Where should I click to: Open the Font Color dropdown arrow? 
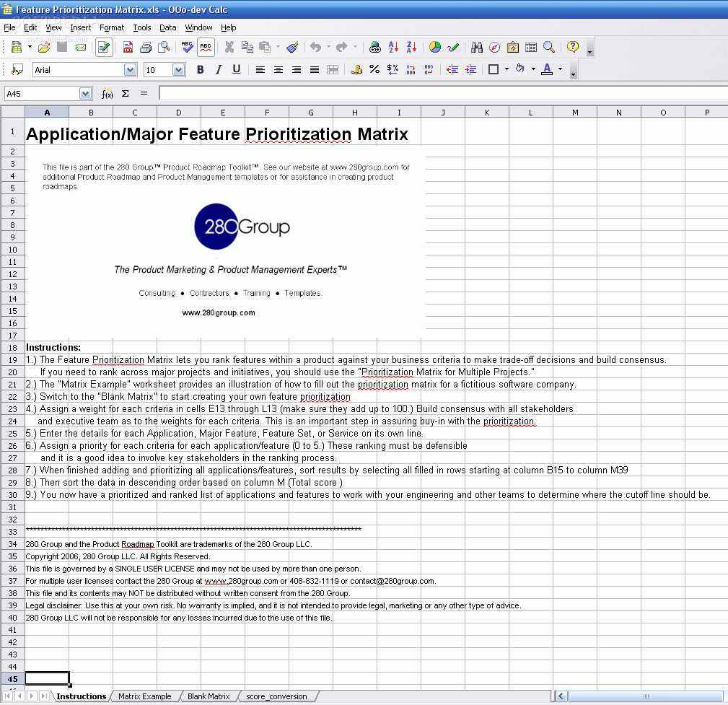(x=561, y=70)
